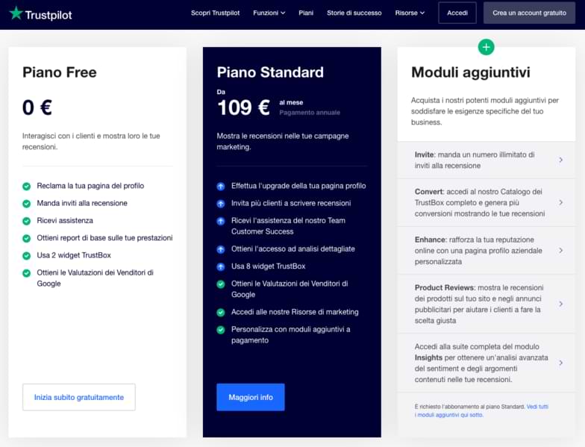Viewport: 585px width, 447px height.
Task: Click checkmark beside Ricevi assistenza
Action: (x=27, y=221)
